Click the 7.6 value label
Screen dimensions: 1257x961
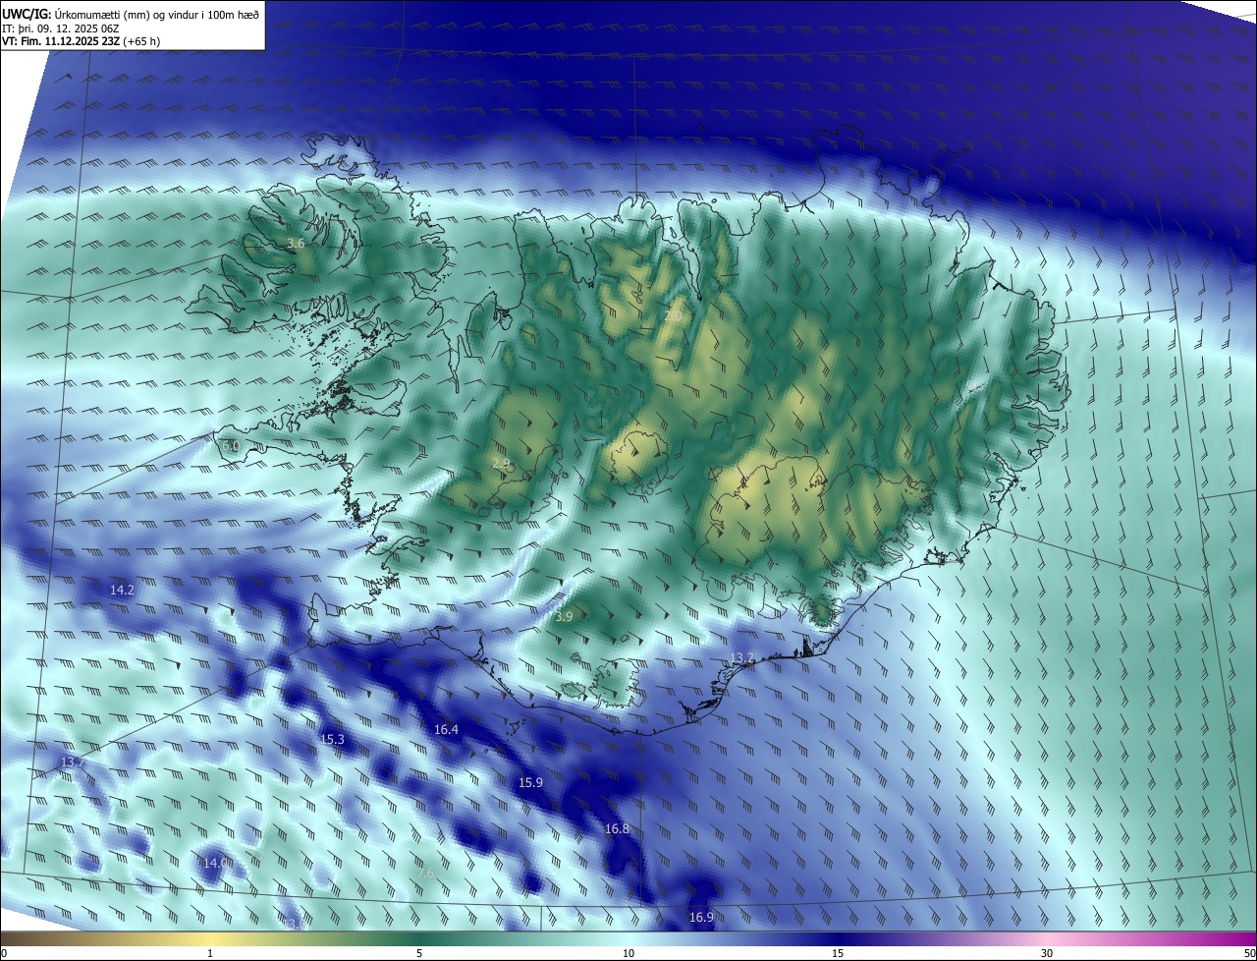coord(425,873)
